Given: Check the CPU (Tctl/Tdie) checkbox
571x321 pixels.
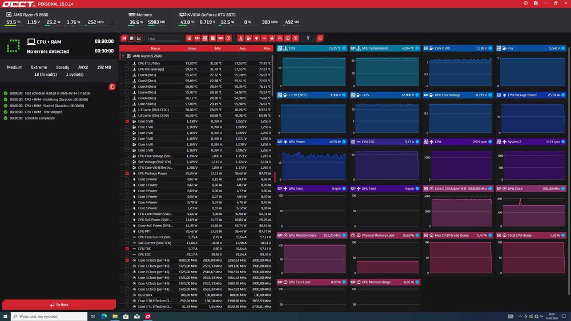Looking at the screenshot, I should click(x=127, y=63).
